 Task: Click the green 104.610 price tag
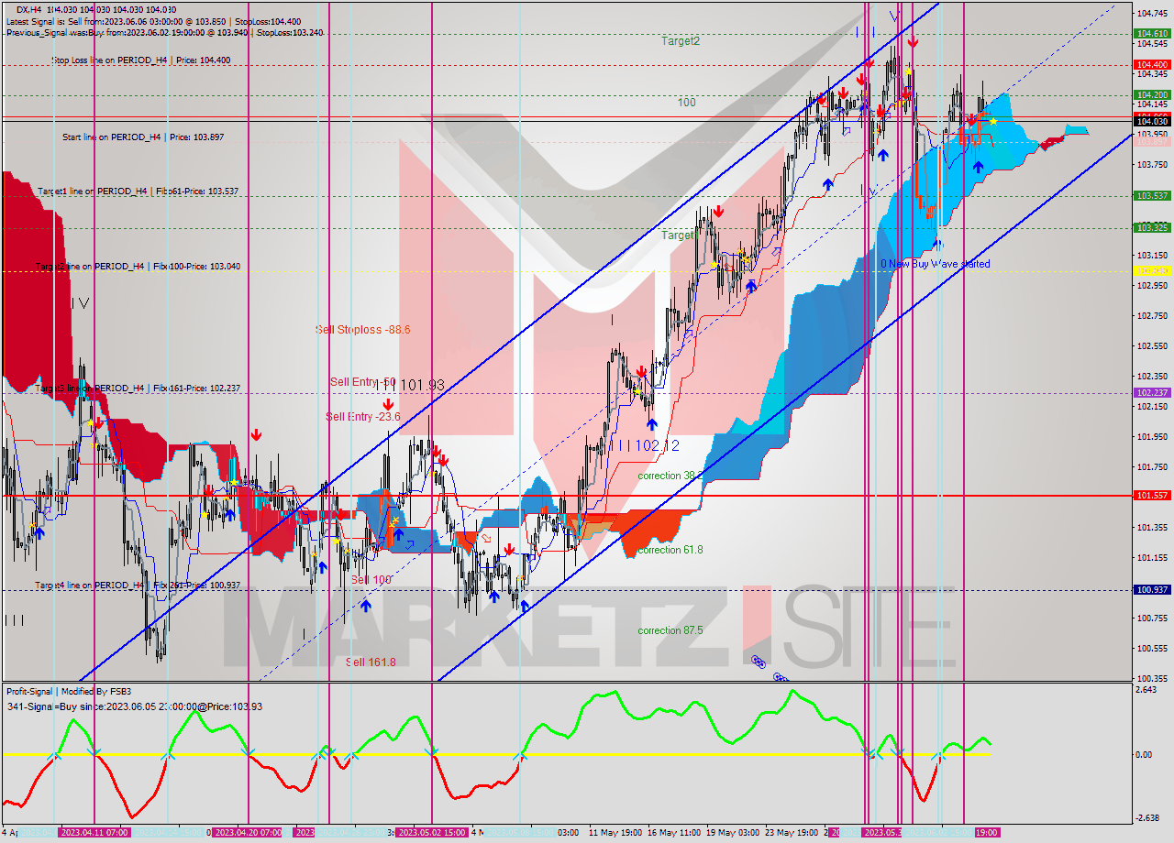coord(1152,33)
